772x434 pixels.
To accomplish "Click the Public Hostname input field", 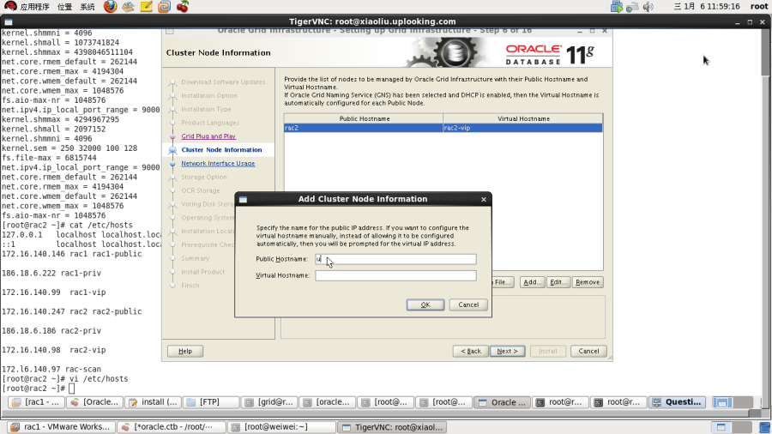I will coord(395,259).
